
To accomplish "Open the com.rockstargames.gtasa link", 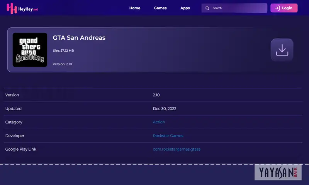I will [177, 149].
